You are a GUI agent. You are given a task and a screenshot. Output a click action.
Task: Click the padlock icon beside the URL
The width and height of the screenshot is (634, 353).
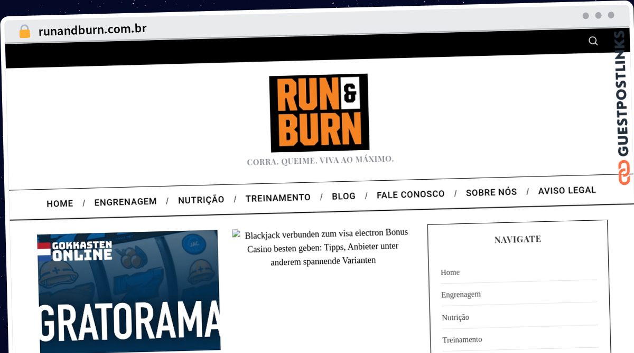pos(24,31)
